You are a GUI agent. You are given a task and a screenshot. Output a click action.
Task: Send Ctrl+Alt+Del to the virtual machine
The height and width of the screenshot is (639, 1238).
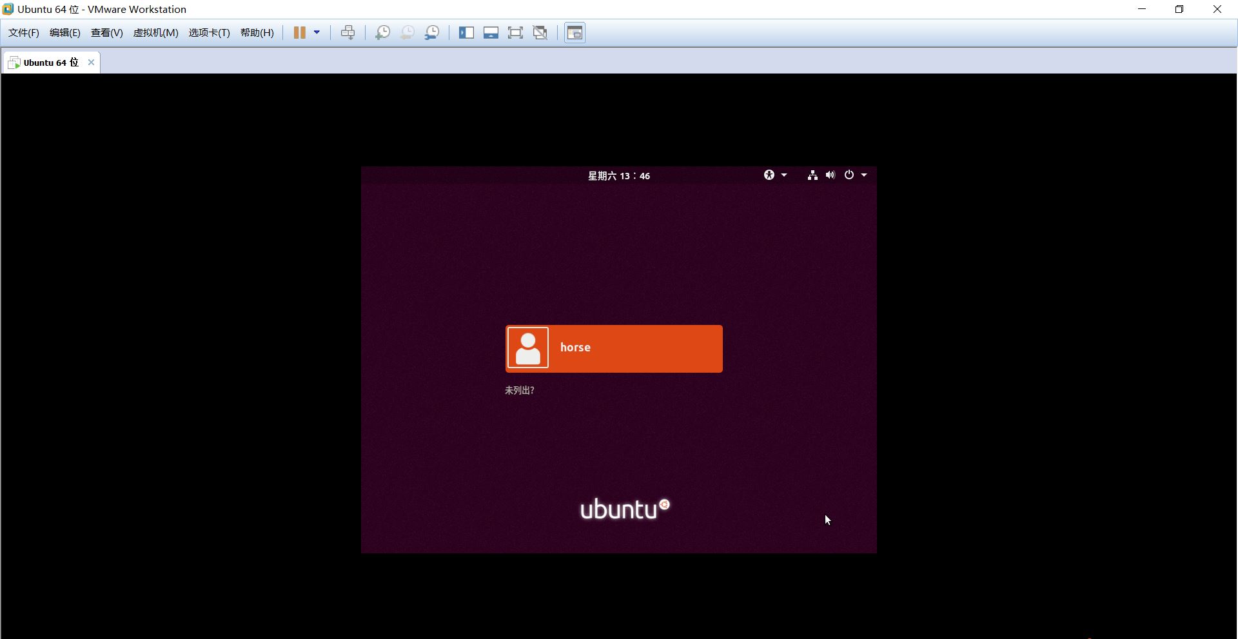coord(348,32)
